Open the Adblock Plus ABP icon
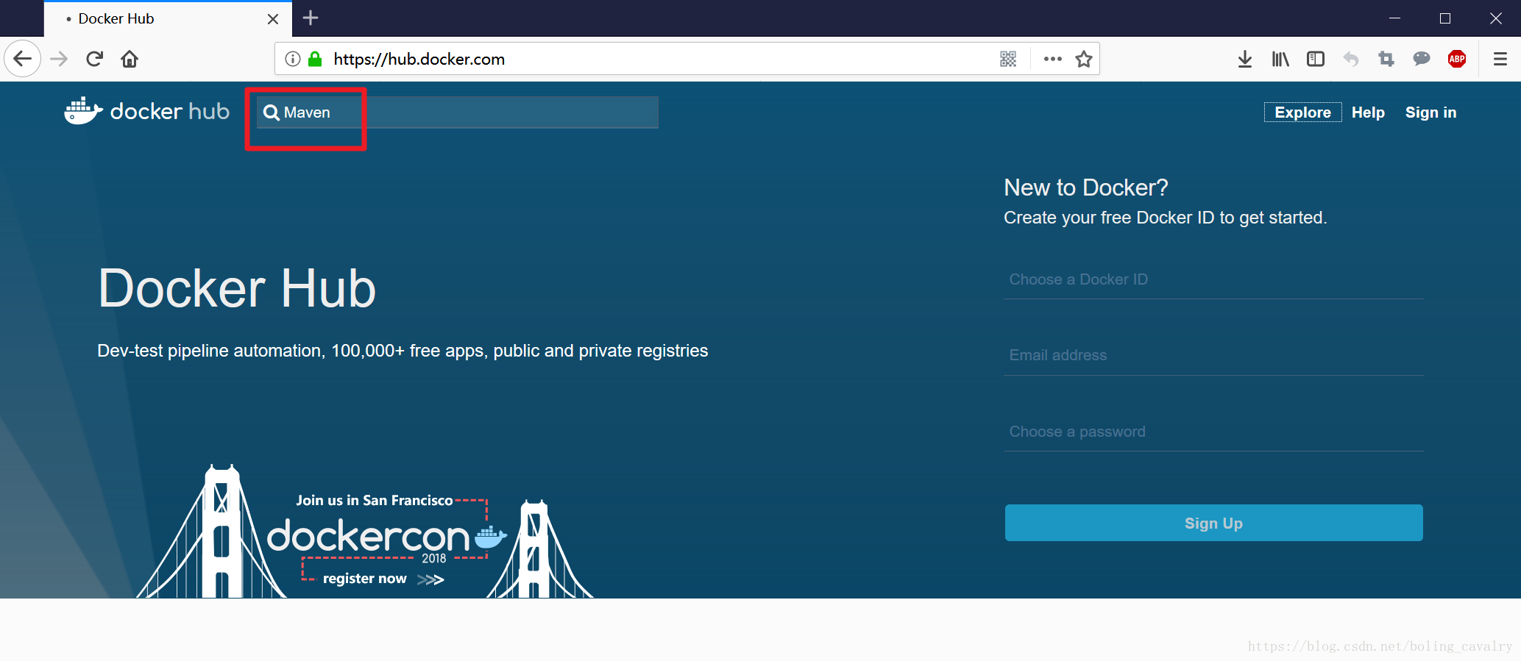 click(x=1457, y=59)
